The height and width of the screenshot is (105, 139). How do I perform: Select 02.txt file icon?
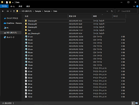coord(26,71)
